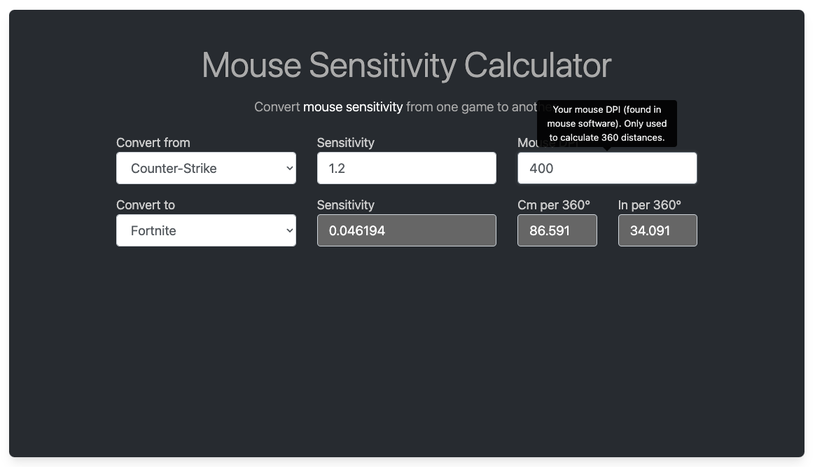The image size is (815, 467).
Task: Click the chevron arrow beside Counter-Strike
Action: (289, 168)
